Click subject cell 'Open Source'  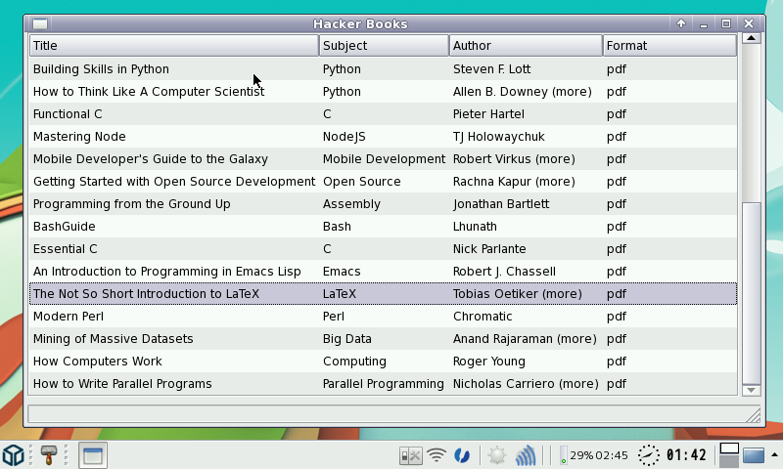pyautogui.click(x=361, y=182)
